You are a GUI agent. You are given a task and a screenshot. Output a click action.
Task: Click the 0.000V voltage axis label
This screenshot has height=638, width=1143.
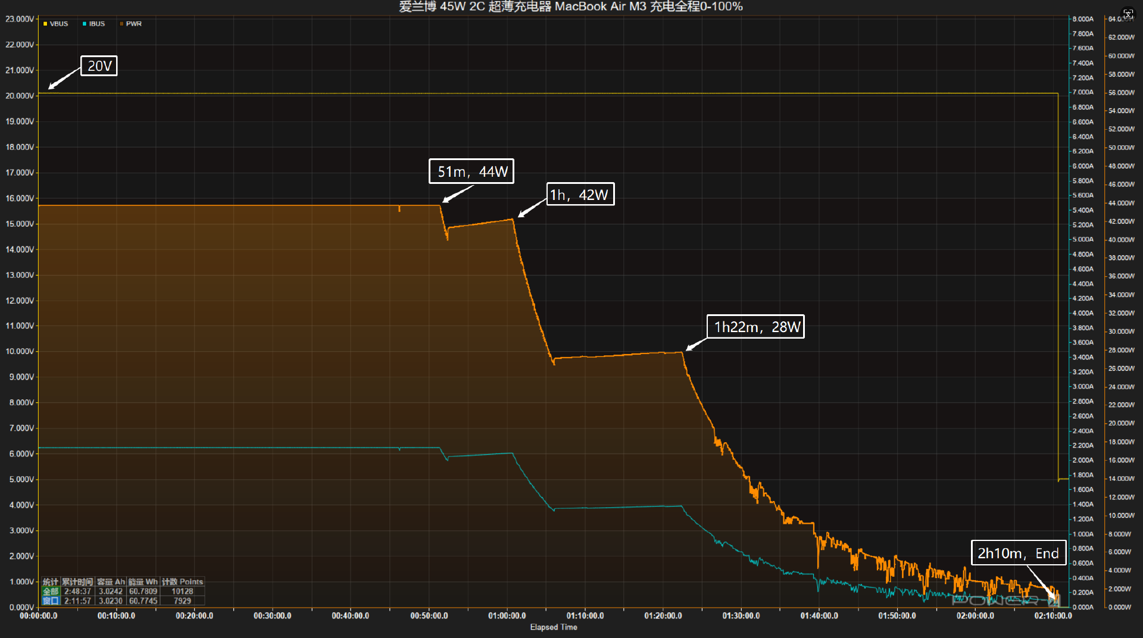tap(21, 607)
